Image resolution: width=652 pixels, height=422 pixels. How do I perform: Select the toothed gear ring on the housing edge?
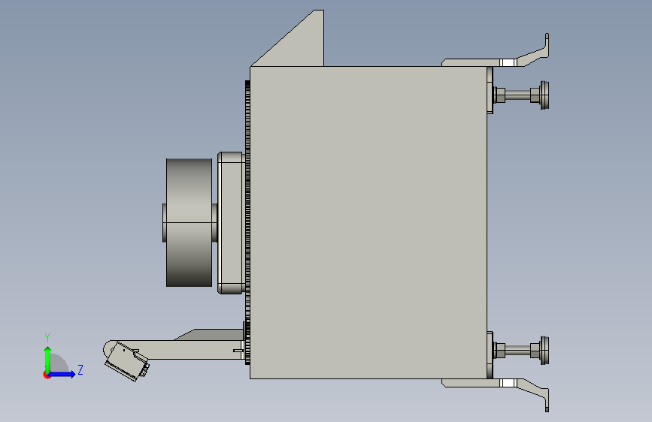247,222
